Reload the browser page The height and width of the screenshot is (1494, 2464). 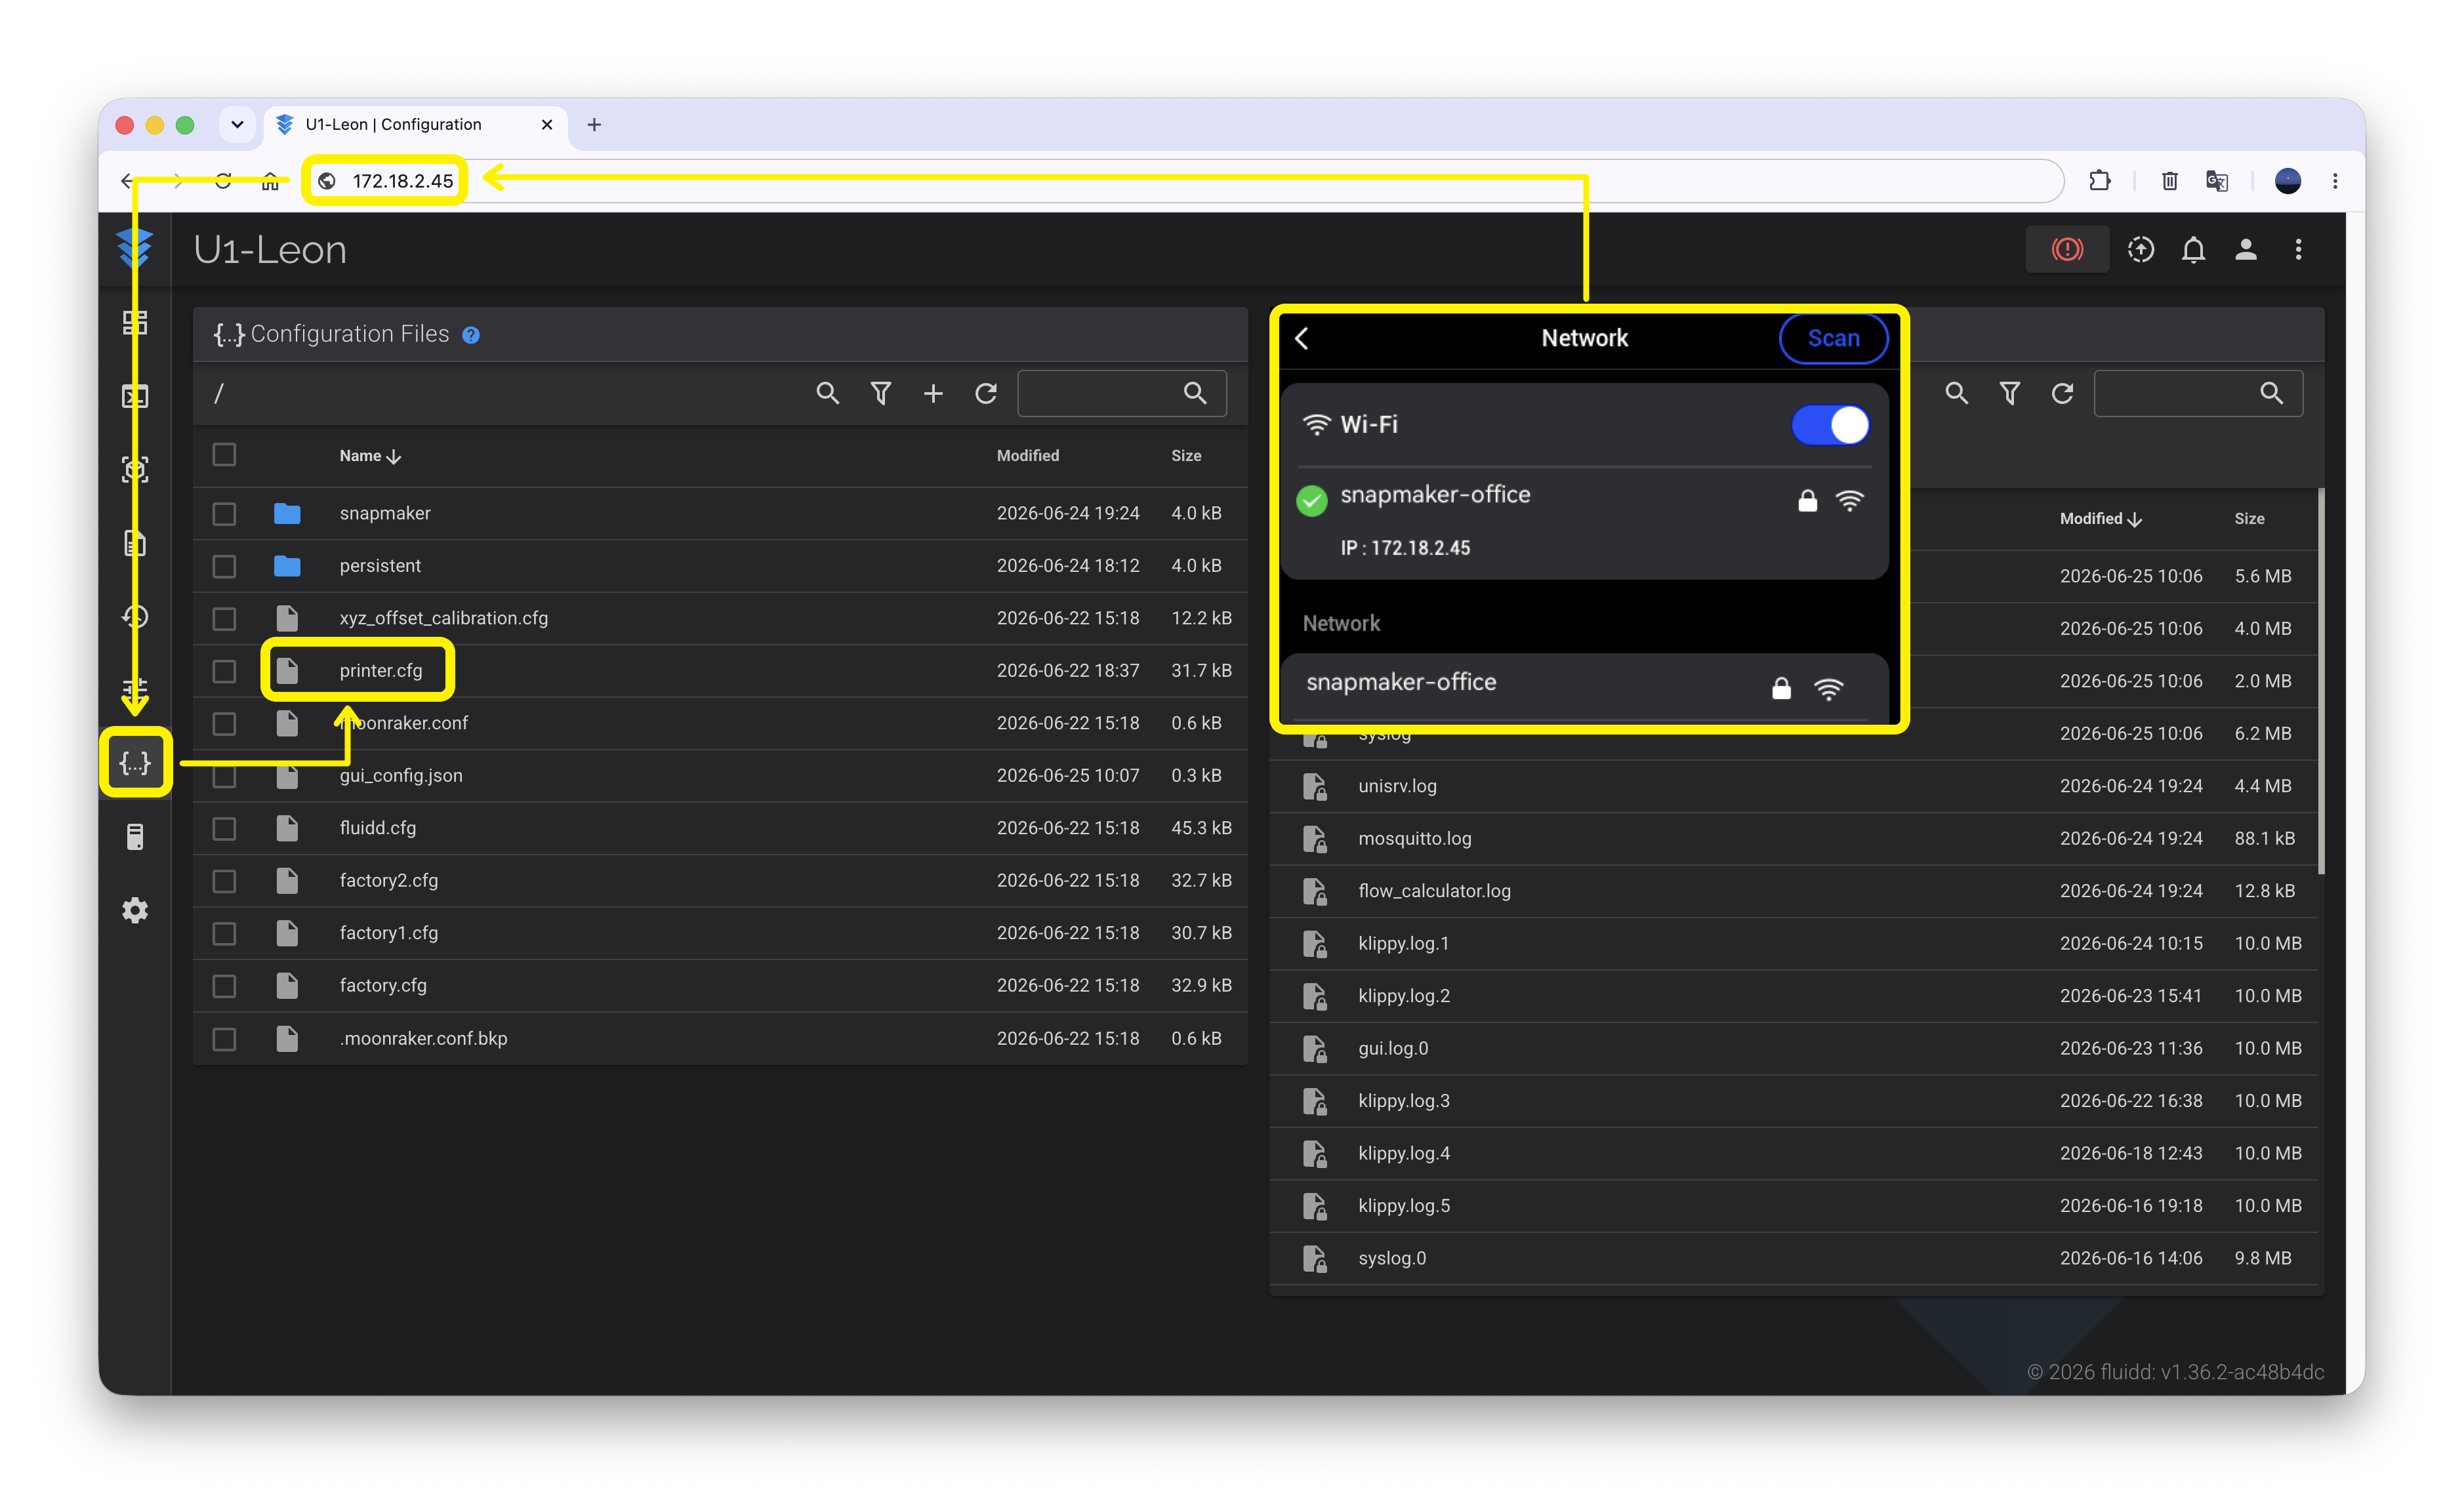click(x=223, y=181)
